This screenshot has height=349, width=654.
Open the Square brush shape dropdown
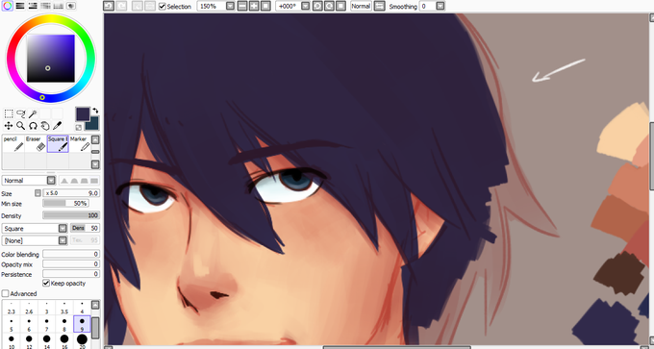pyautogui.click(x=63, y=229)
